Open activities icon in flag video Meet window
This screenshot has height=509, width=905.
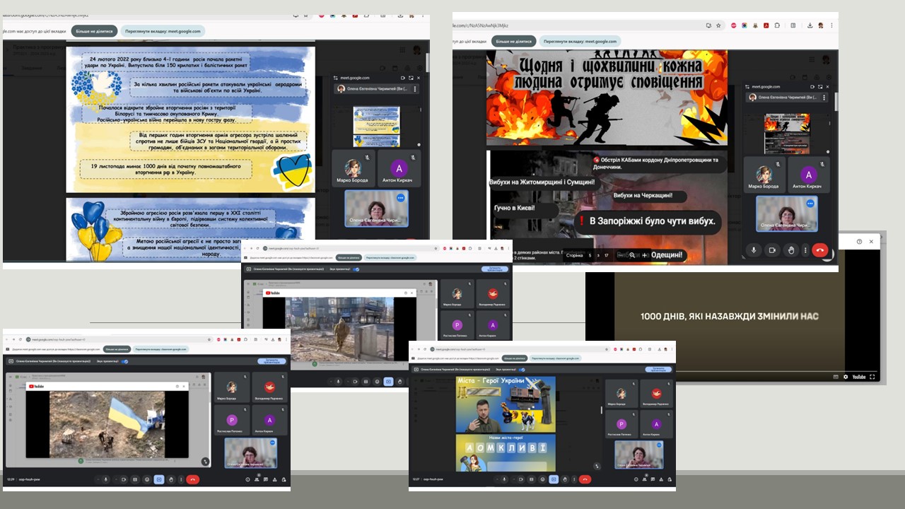274,479
